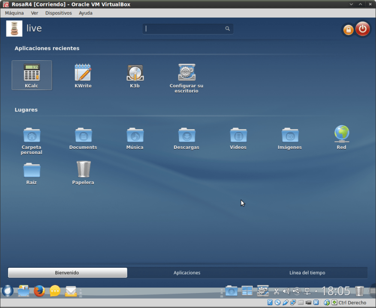The width and height of the screenshot is (376, 308).
Task: Launch the KWrite text editor
Action: (83, 74)
